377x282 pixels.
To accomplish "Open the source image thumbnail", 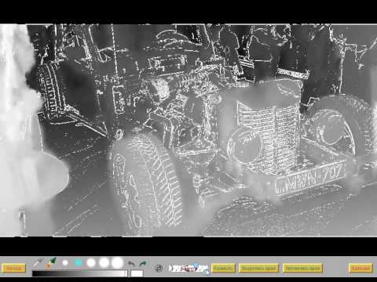I will (188, 268).
